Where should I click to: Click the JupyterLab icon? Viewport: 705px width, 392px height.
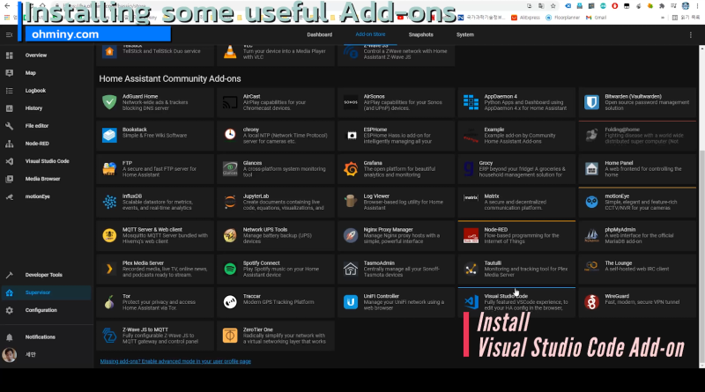point(230,203)
